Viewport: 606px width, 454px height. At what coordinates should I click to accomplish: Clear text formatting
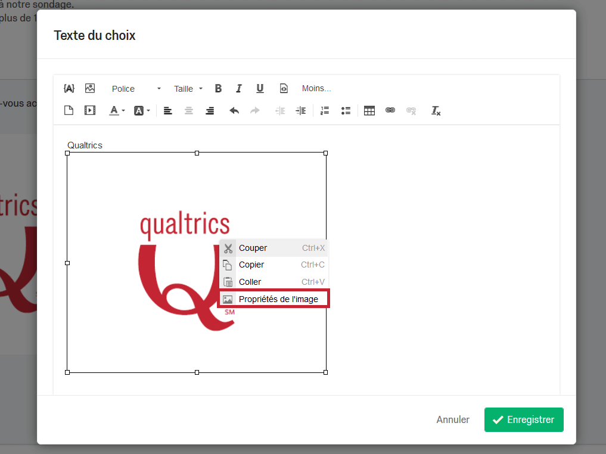436,111
